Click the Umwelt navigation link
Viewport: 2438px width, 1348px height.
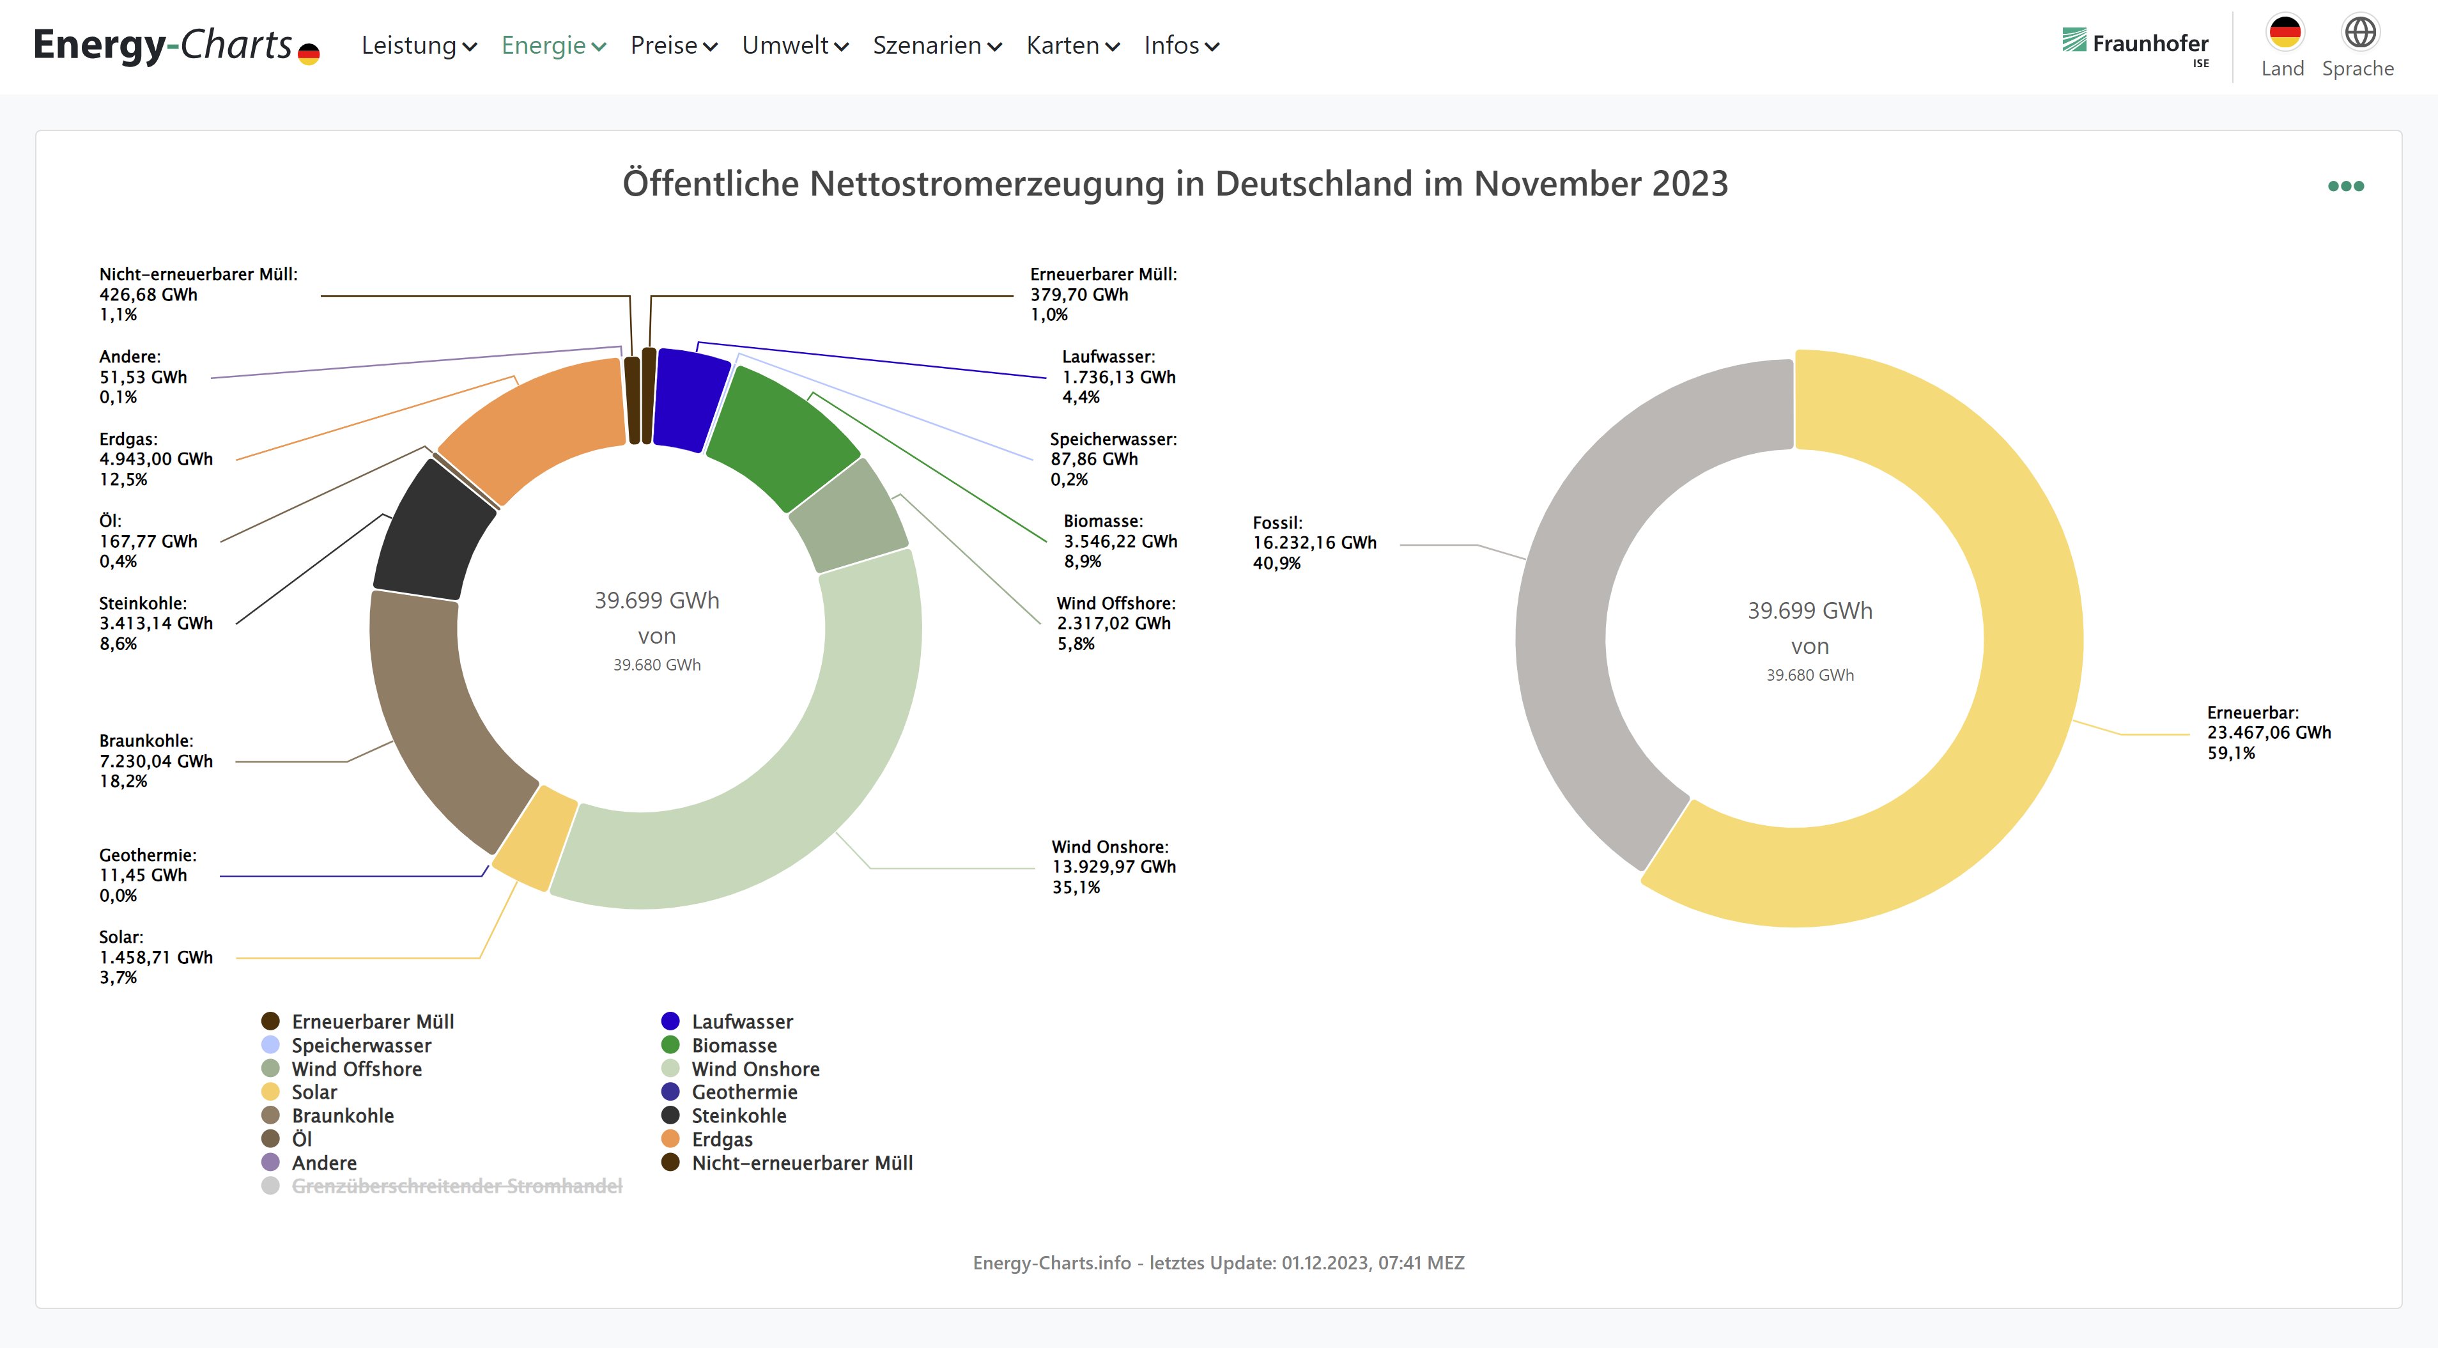coord(794,45)
